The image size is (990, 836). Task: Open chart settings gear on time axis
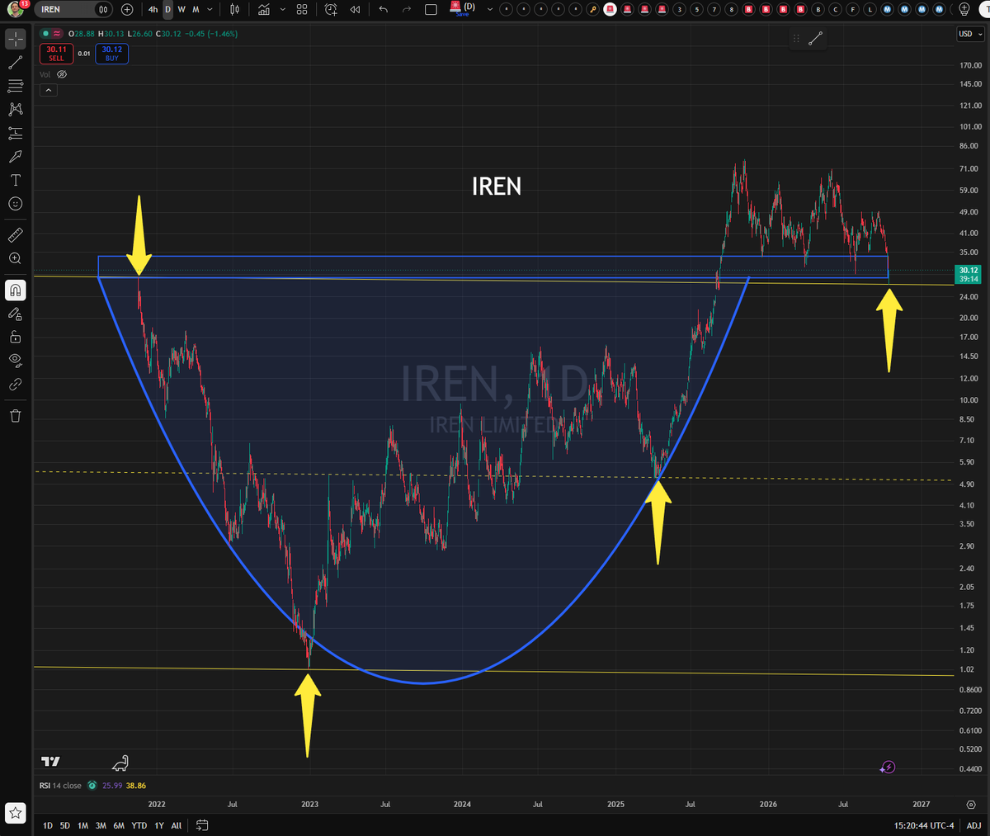click(x=971, y=804)
